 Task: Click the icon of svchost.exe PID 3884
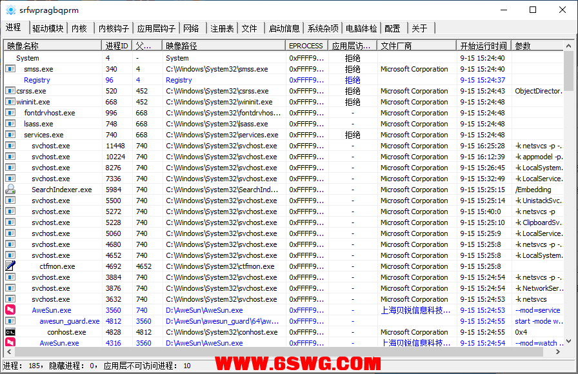(x=10, y=277)
